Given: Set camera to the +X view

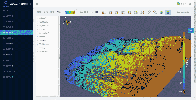Looking at the screenshot, I should pos(110,12).
